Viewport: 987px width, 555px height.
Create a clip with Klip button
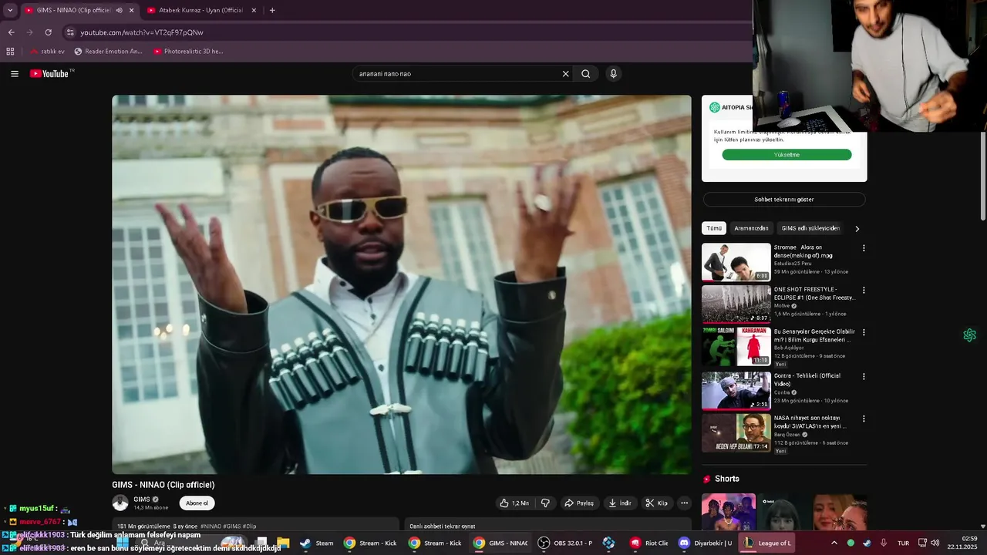coord(657,503)
